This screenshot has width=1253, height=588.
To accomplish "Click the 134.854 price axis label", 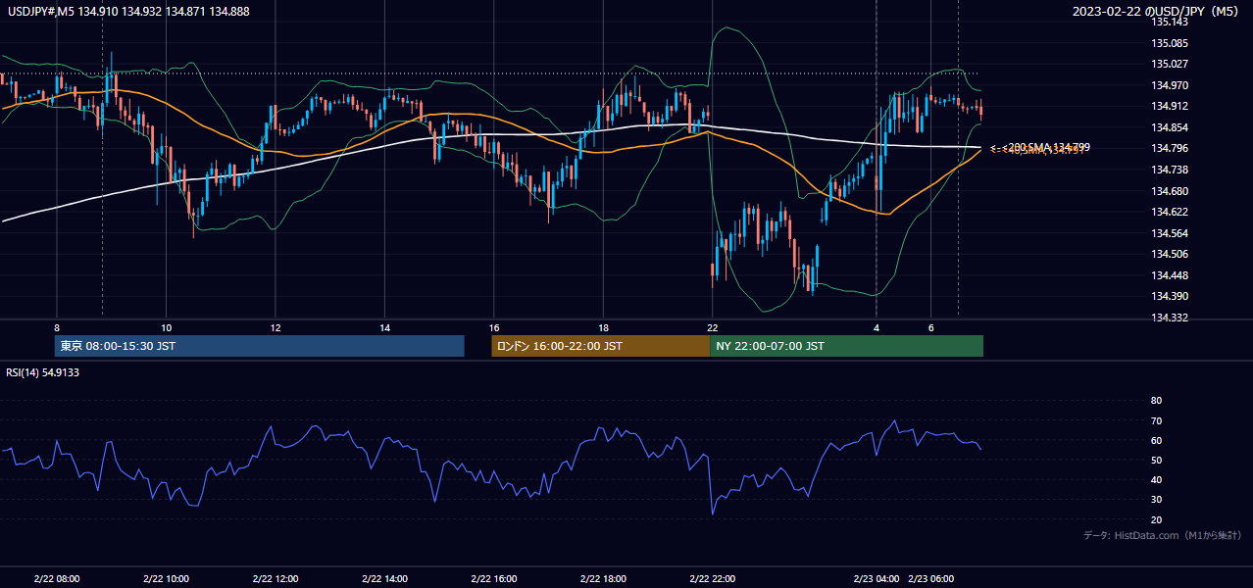I will coord(1170,127).
